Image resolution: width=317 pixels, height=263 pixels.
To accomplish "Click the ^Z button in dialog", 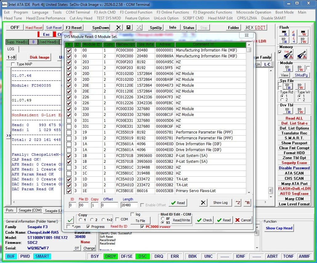I will 238,203.
